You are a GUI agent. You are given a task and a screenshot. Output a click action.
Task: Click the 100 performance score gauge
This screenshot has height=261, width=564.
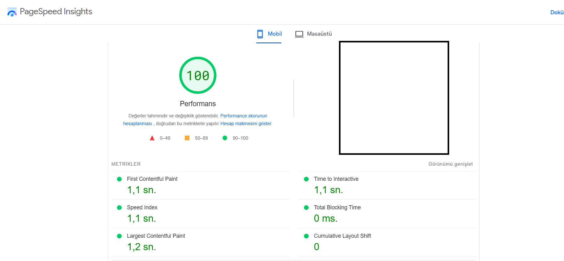coord(198,75)
